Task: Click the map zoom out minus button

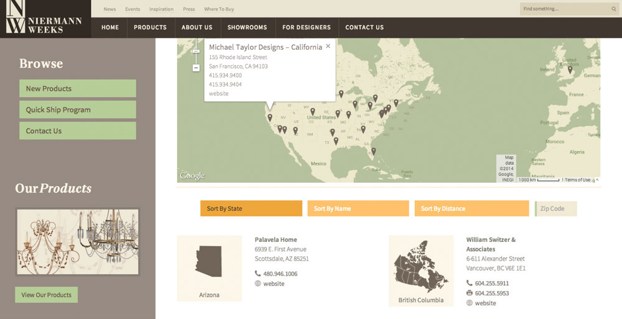Action: tap(196, 67)
